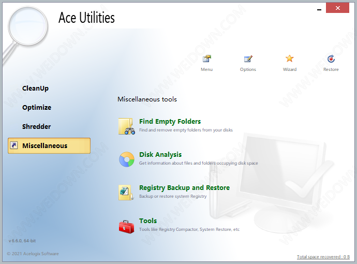Open the Find Empty Folders tool link
The image size is (357, 264).
[x=170, y=122]
